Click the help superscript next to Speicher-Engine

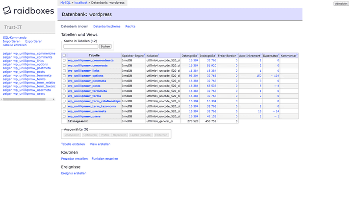[144, 55]
